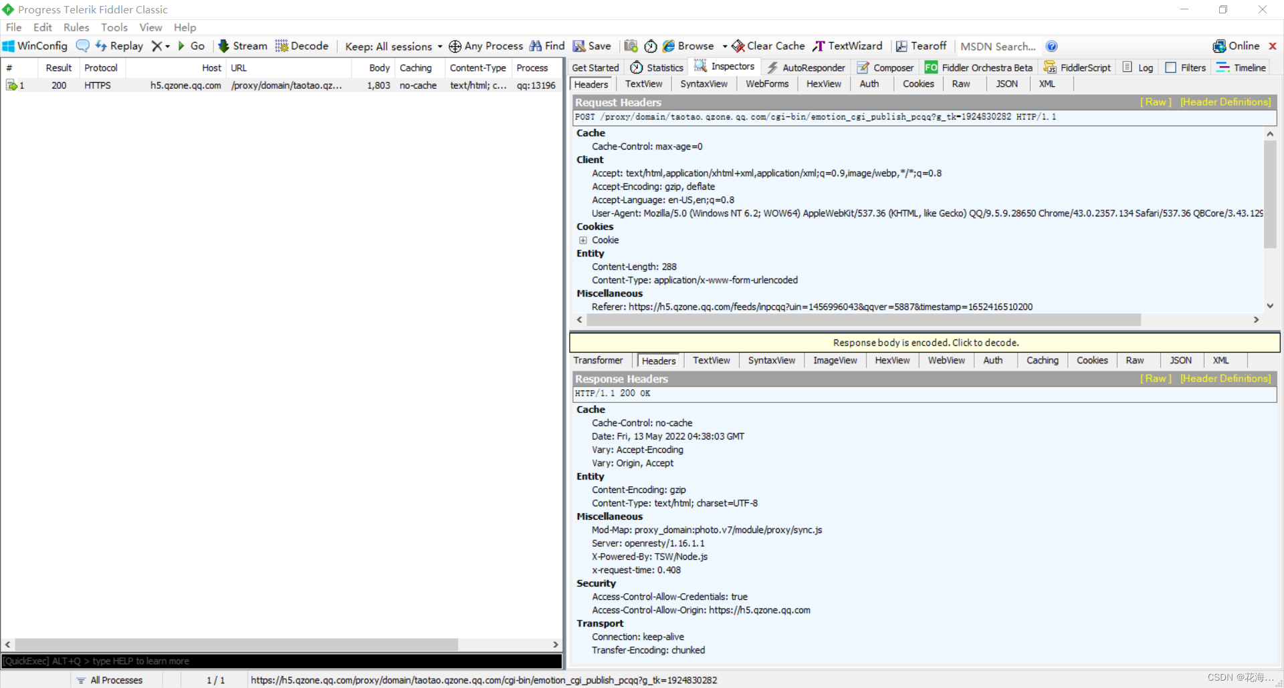This screenshot has width=1284, height=688.
Task: Click the yellow bar to decode response body
Action: 925,343
